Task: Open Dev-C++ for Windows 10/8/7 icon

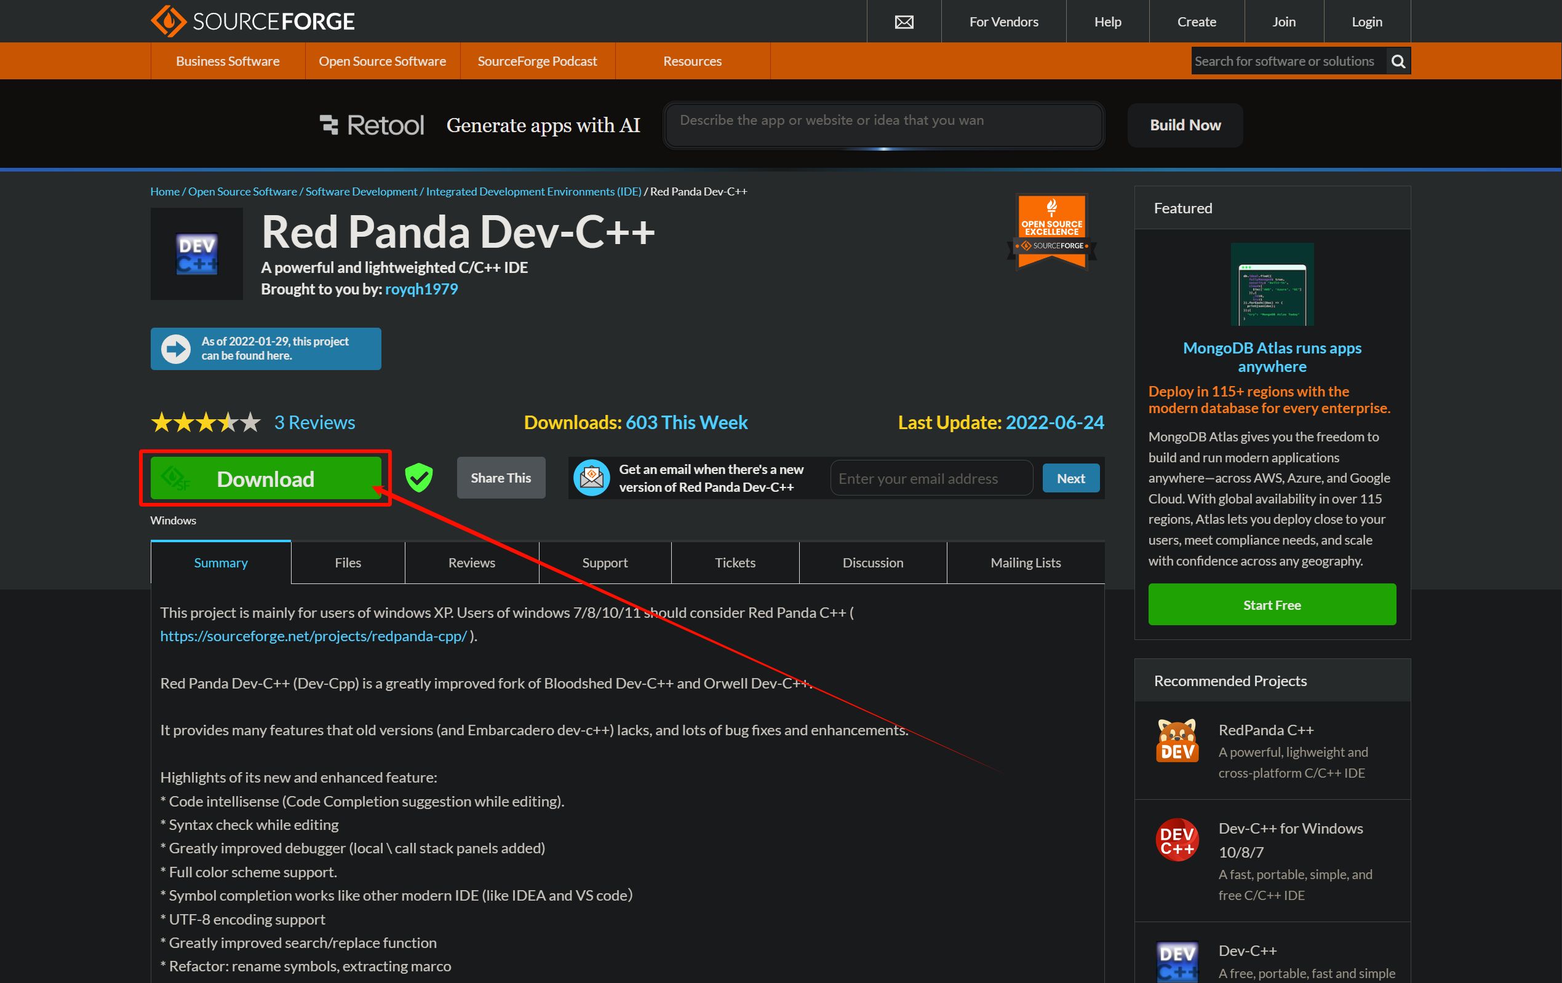Action: (1177, 839)
